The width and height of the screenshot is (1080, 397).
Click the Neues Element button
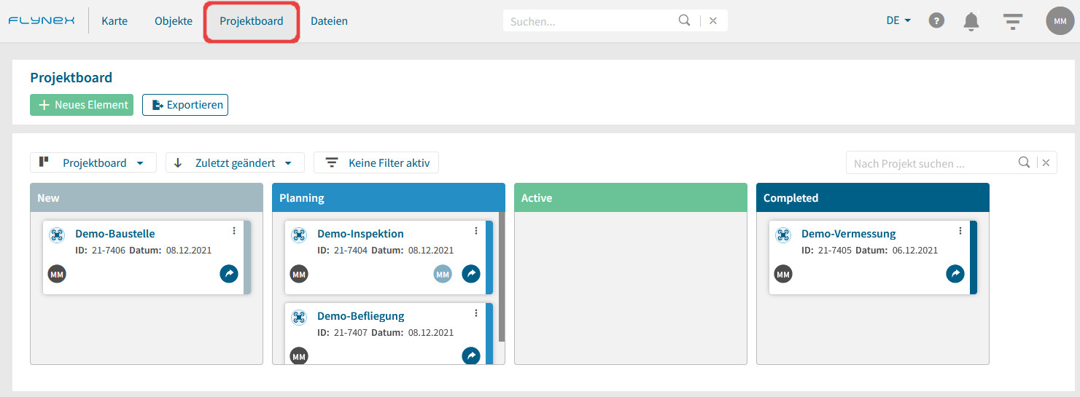point(82,105)
